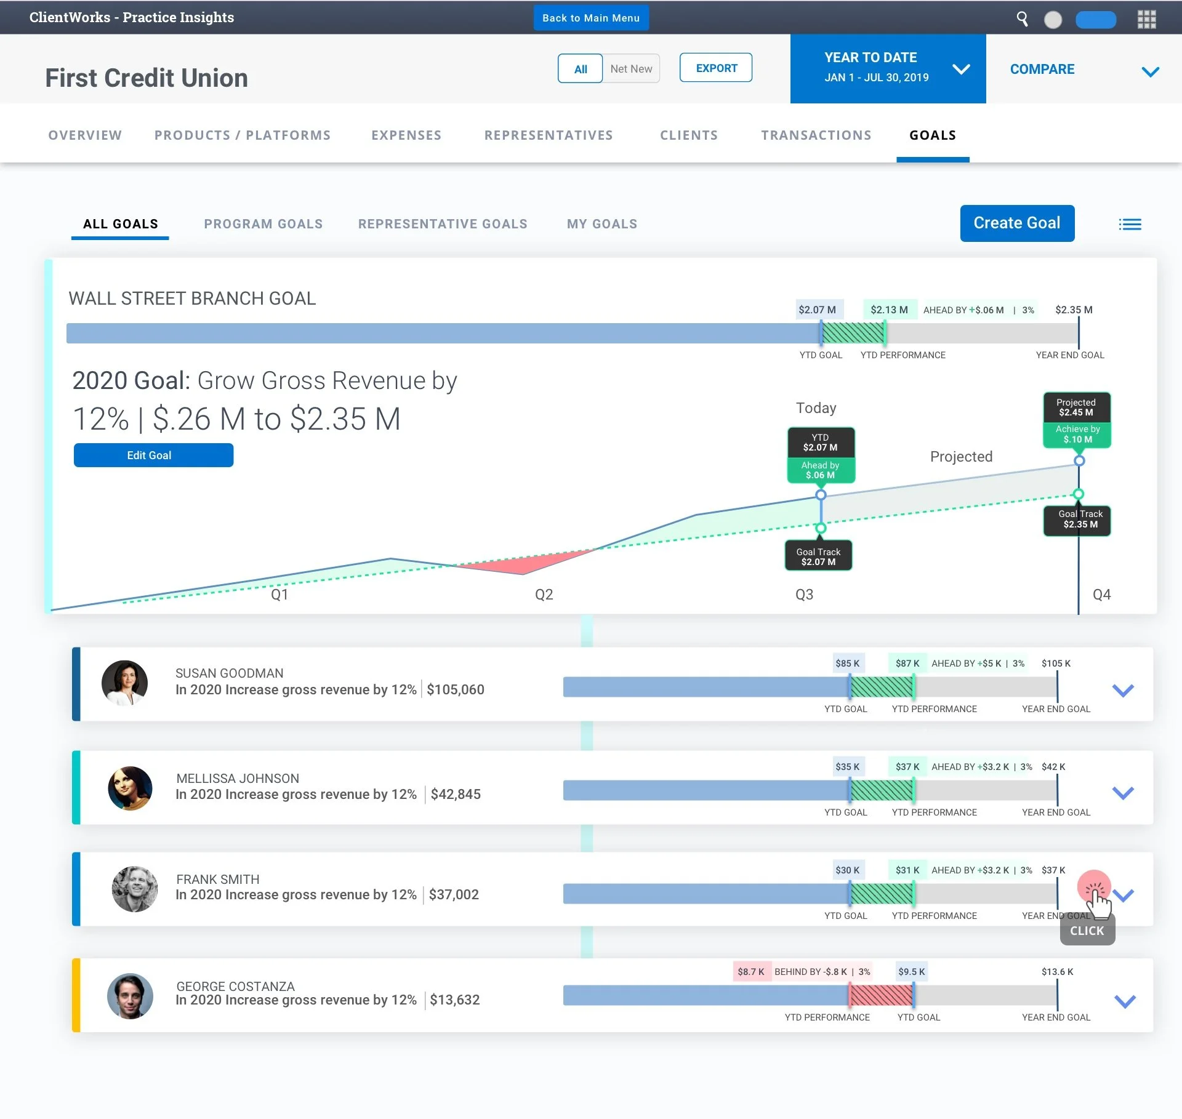Click the round user avatar icon
The height and width of the screenshot is (1119, 1182).
pyautogui.click(x=1053, y=20)
